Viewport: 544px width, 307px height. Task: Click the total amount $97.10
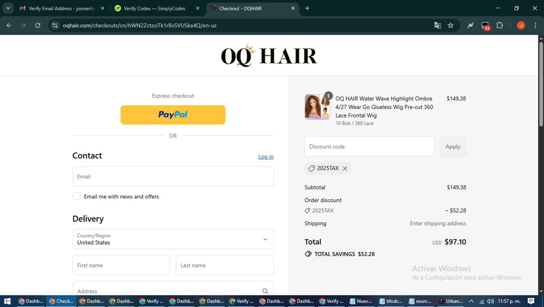pos(455,242)
